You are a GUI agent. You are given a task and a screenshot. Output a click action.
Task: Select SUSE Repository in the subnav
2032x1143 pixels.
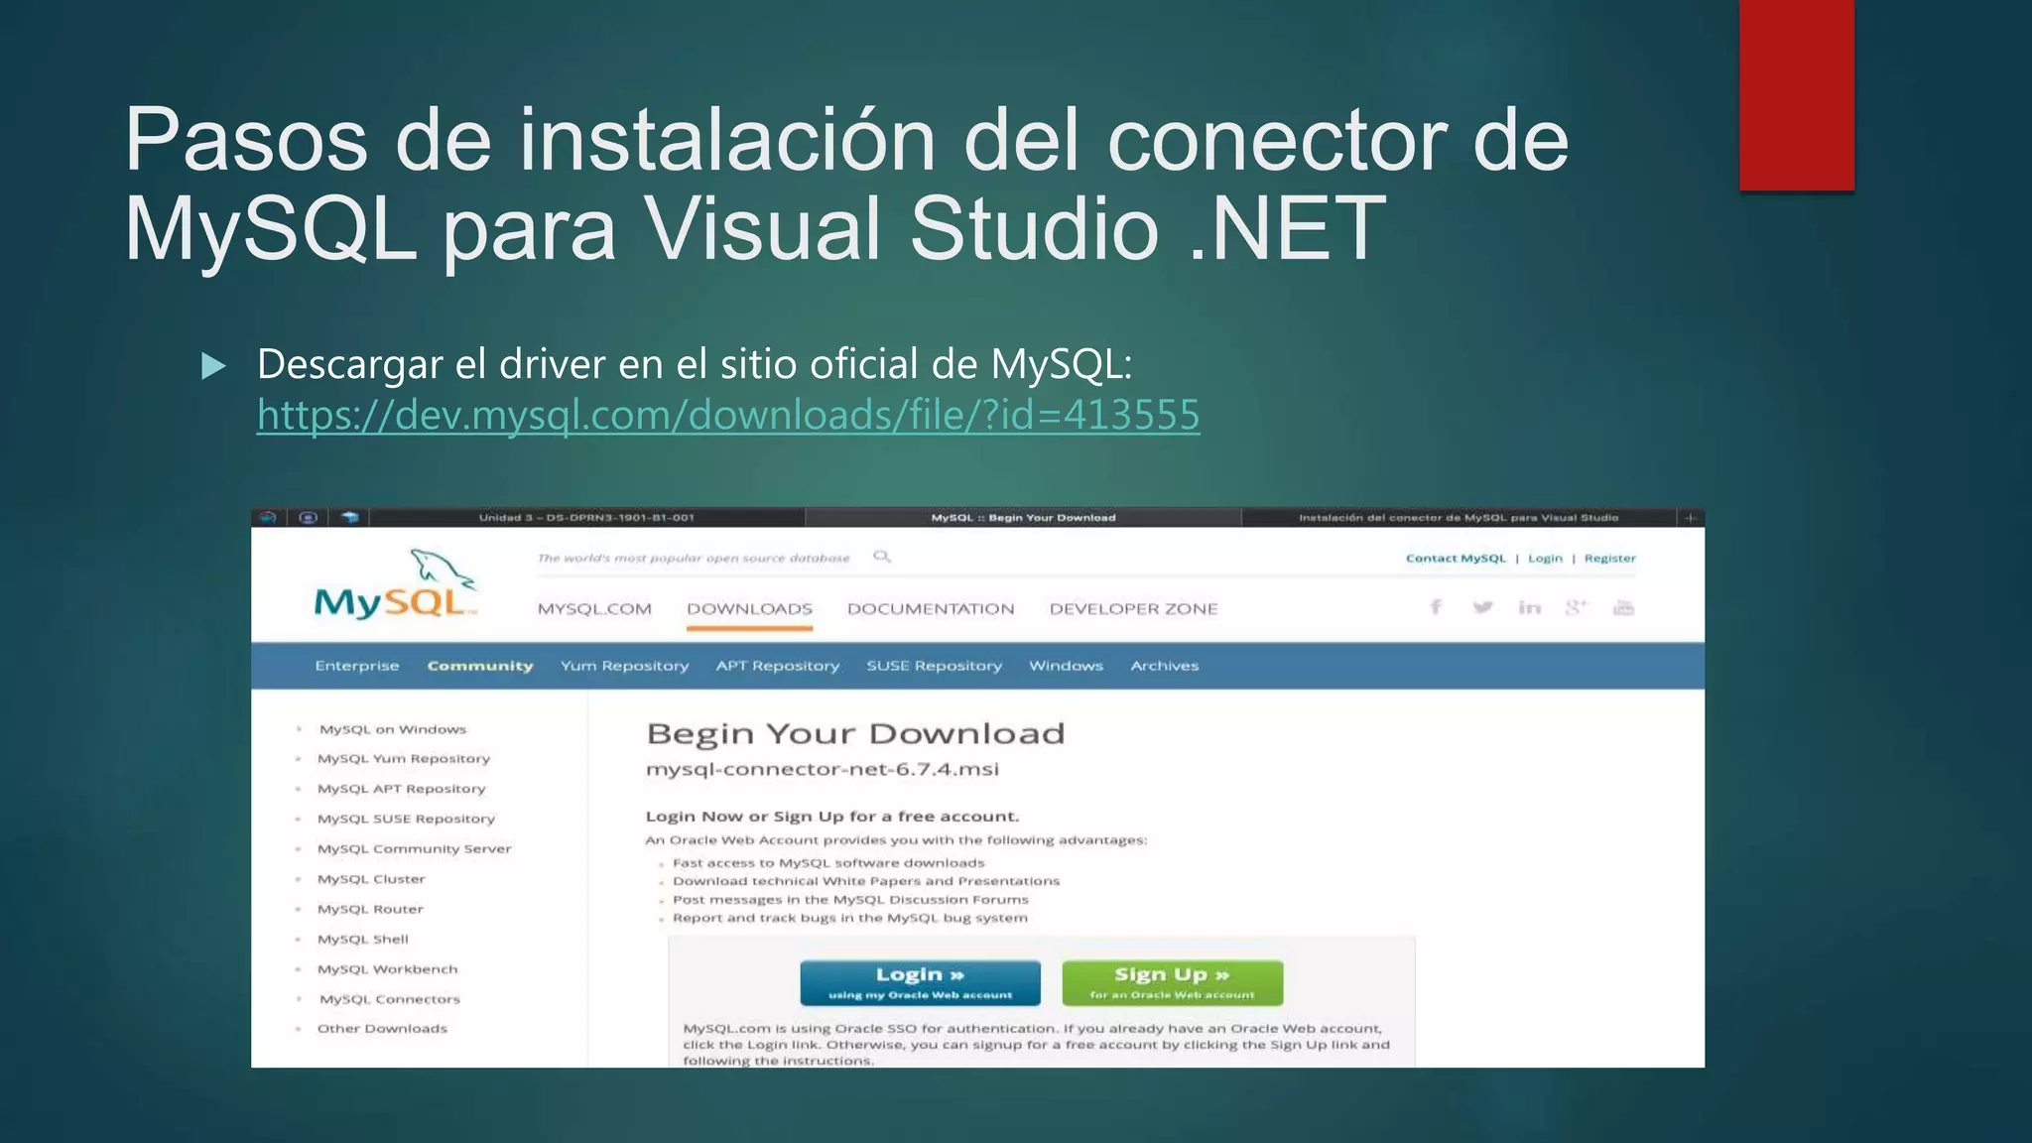coord(934,666)
